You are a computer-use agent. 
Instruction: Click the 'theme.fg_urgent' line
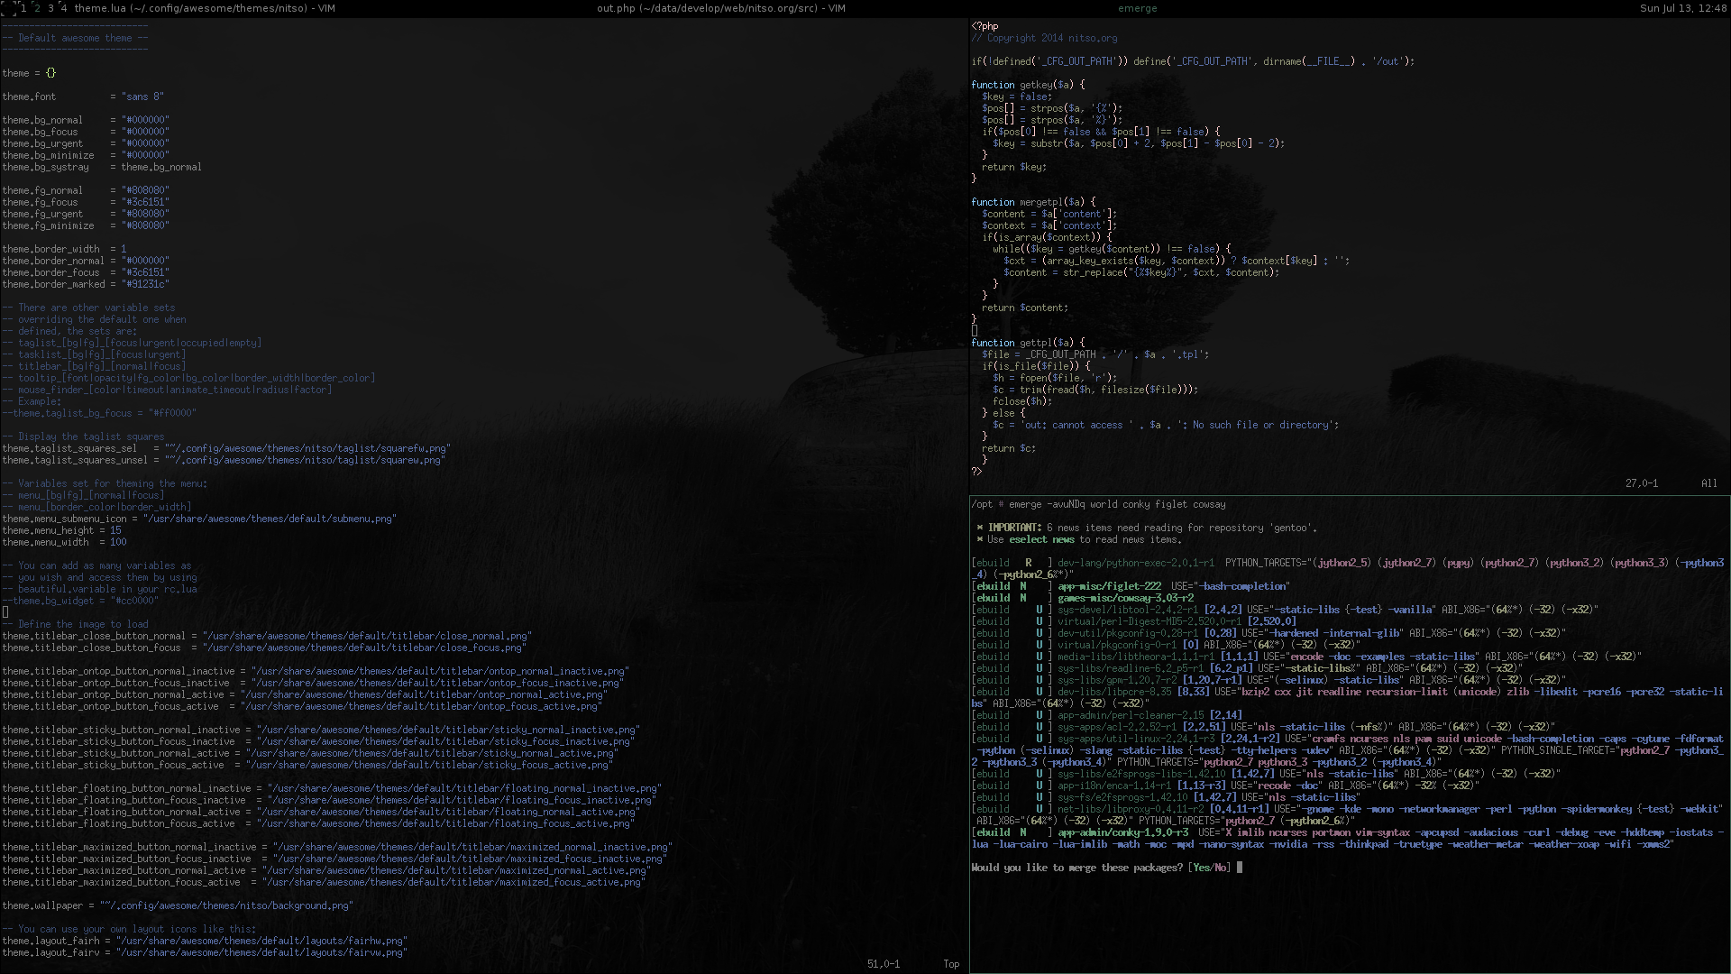tap(86, 214)
